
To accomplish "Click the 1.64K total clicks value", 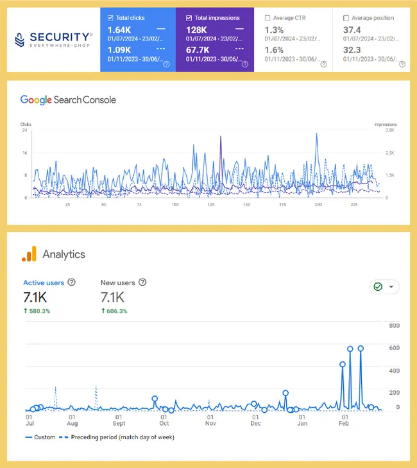I will tap(119, 30).
